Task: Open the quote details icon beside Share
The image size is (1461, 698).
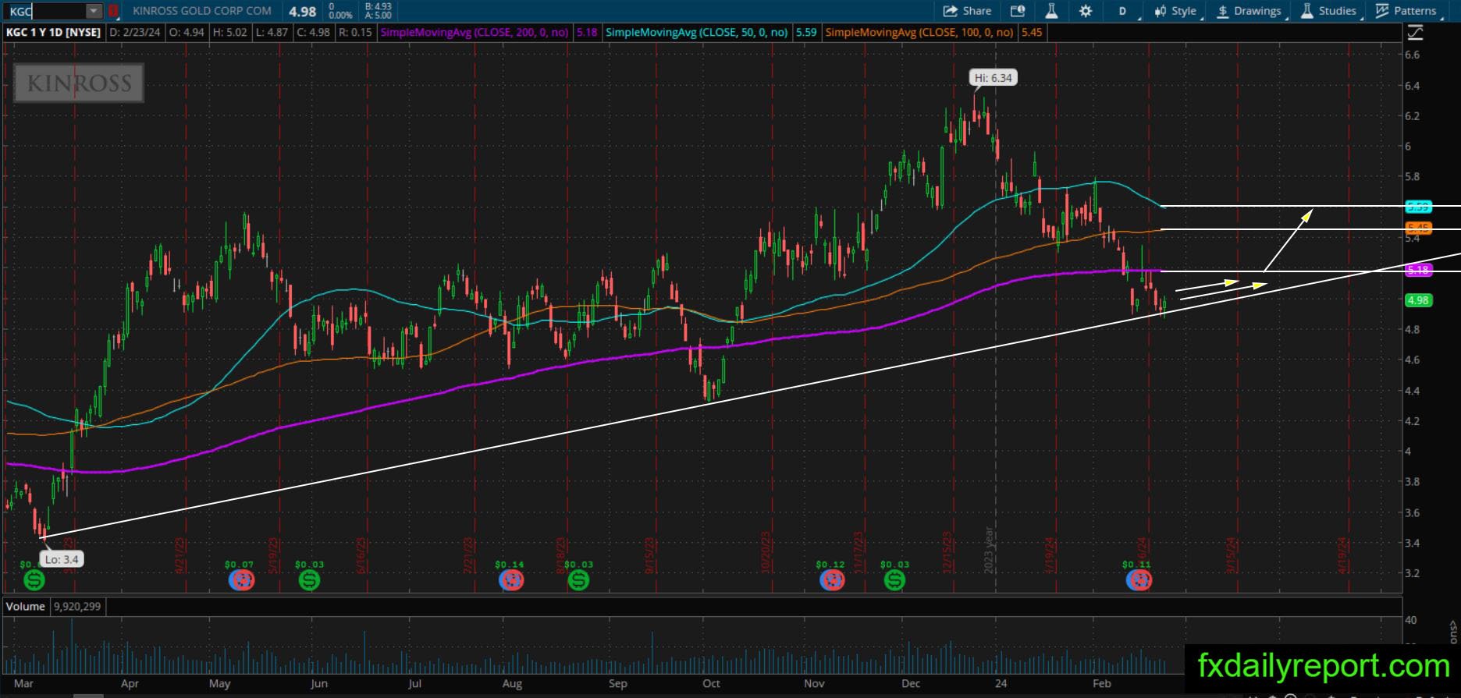Action: pos(1018,11)
